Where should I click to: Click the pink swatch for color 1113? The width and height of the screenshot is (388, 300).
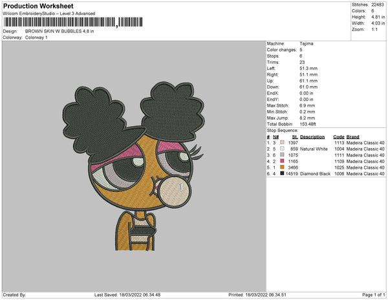(282, 142)
